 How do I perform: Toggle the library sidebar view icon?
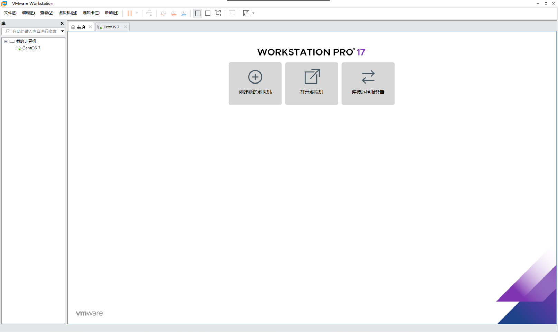[198, 13]
